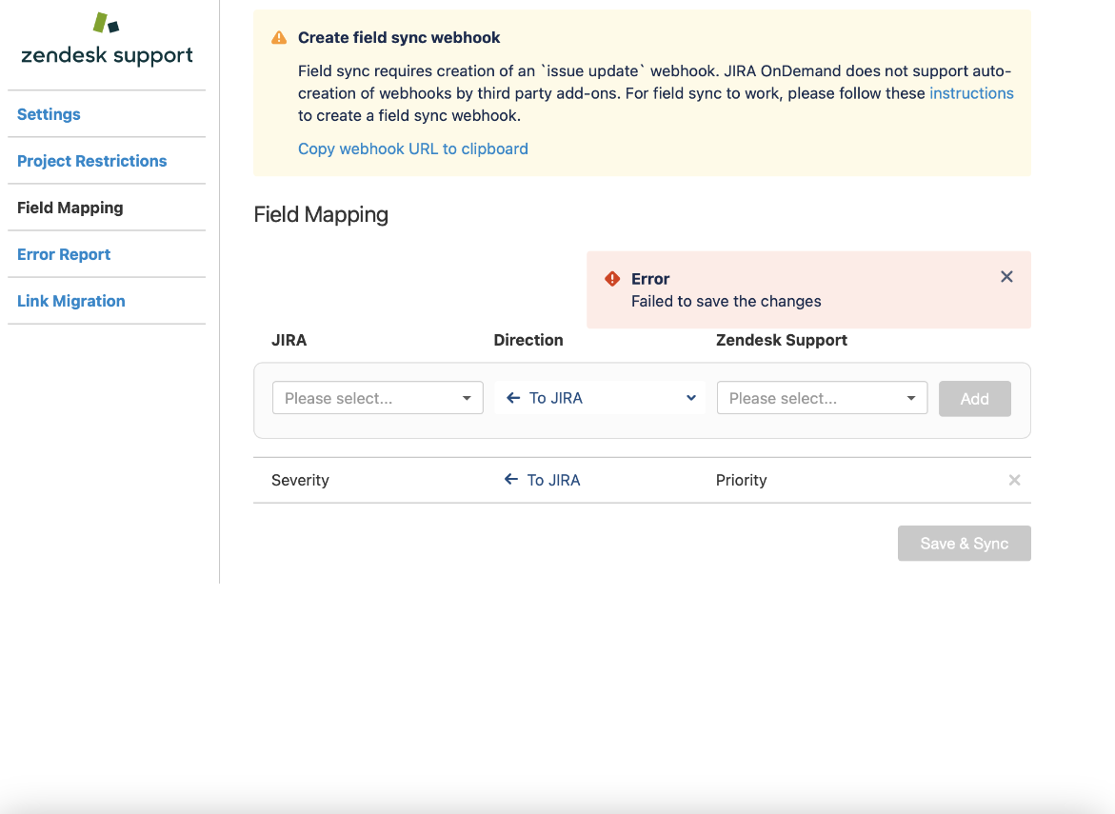Click the JIRA column header
Screen dimensions: 1115x814
pyautogui.click(x=289, y=340)
